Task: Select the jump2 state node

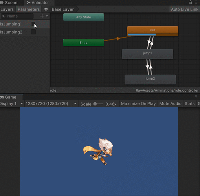Action: [x=150, y=80]
